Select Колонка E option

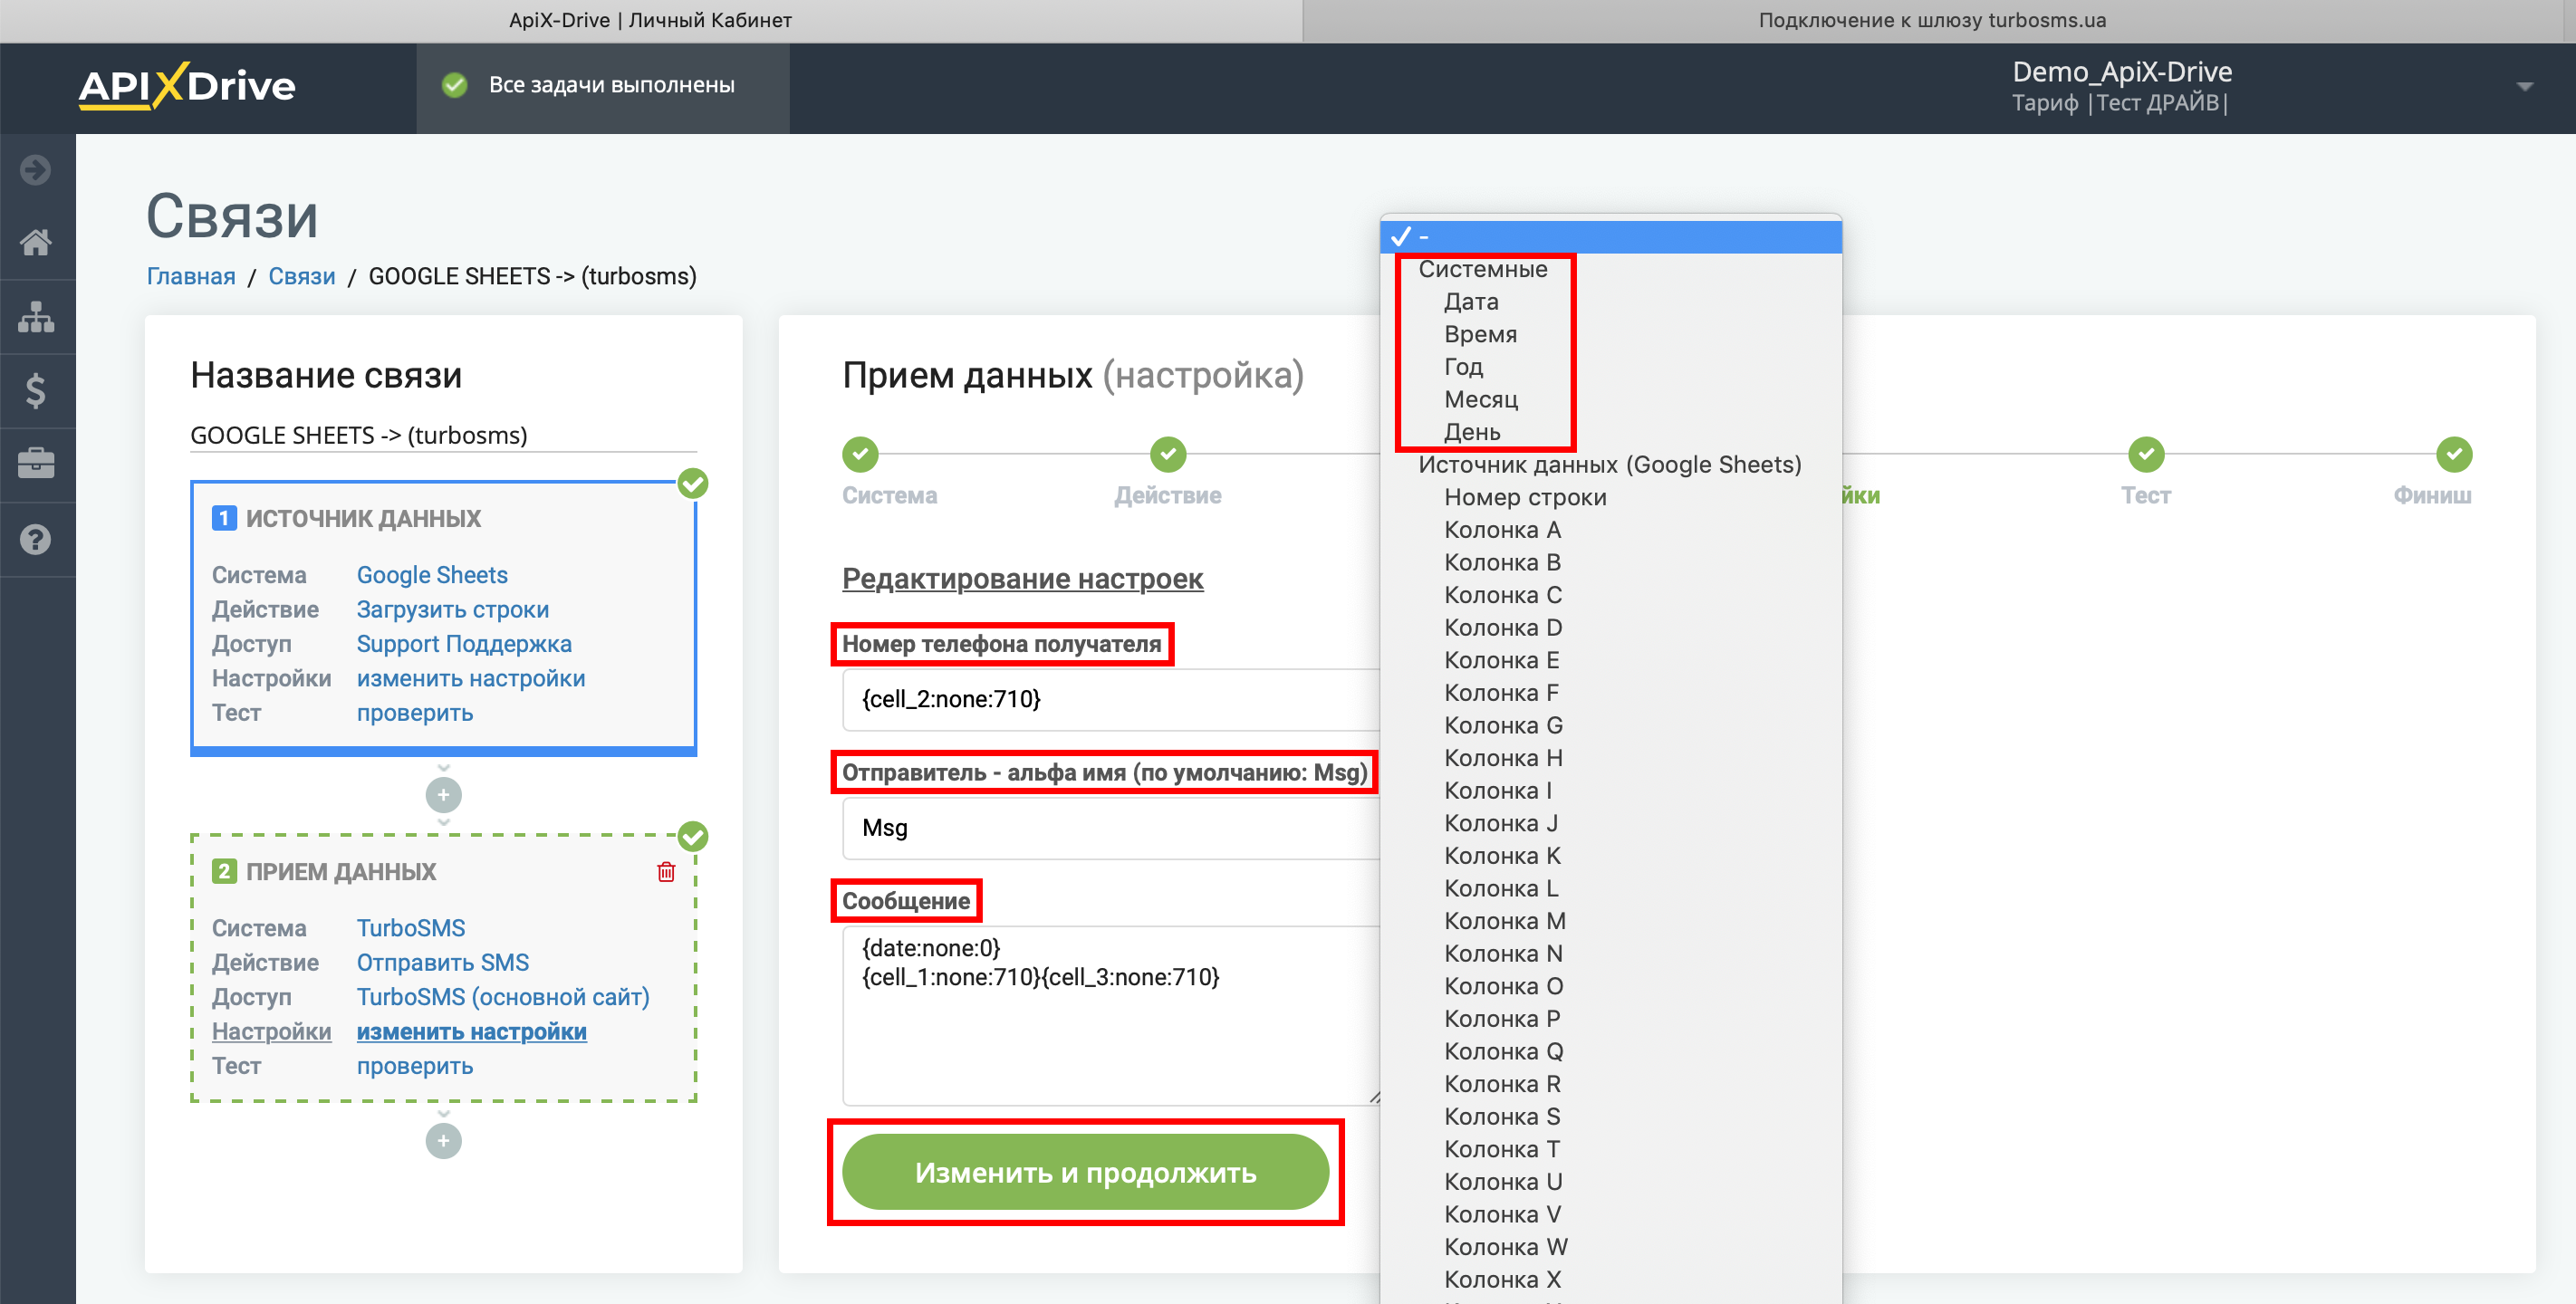pos(1610,661)
